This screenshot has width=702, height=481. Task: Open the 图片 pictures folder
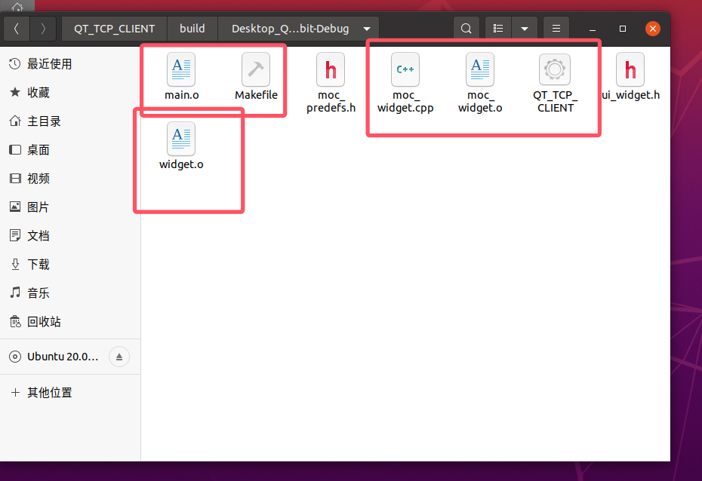[x=70, y=207]
